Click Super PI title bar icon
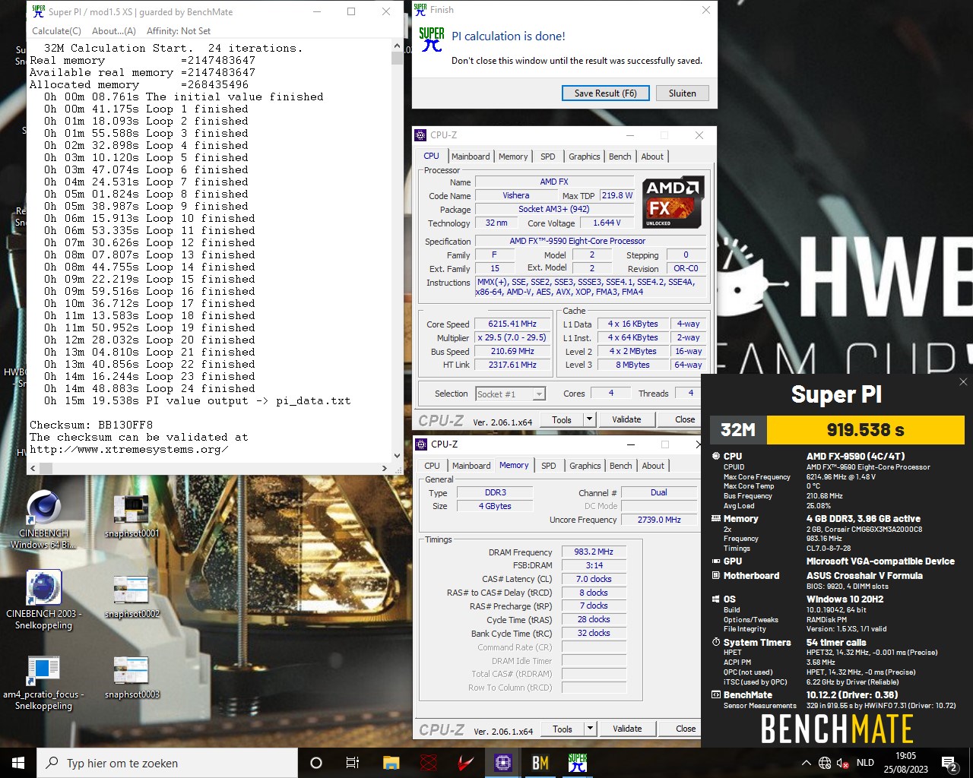The height and width of the screenshot is (778, 973). (39, 11)
